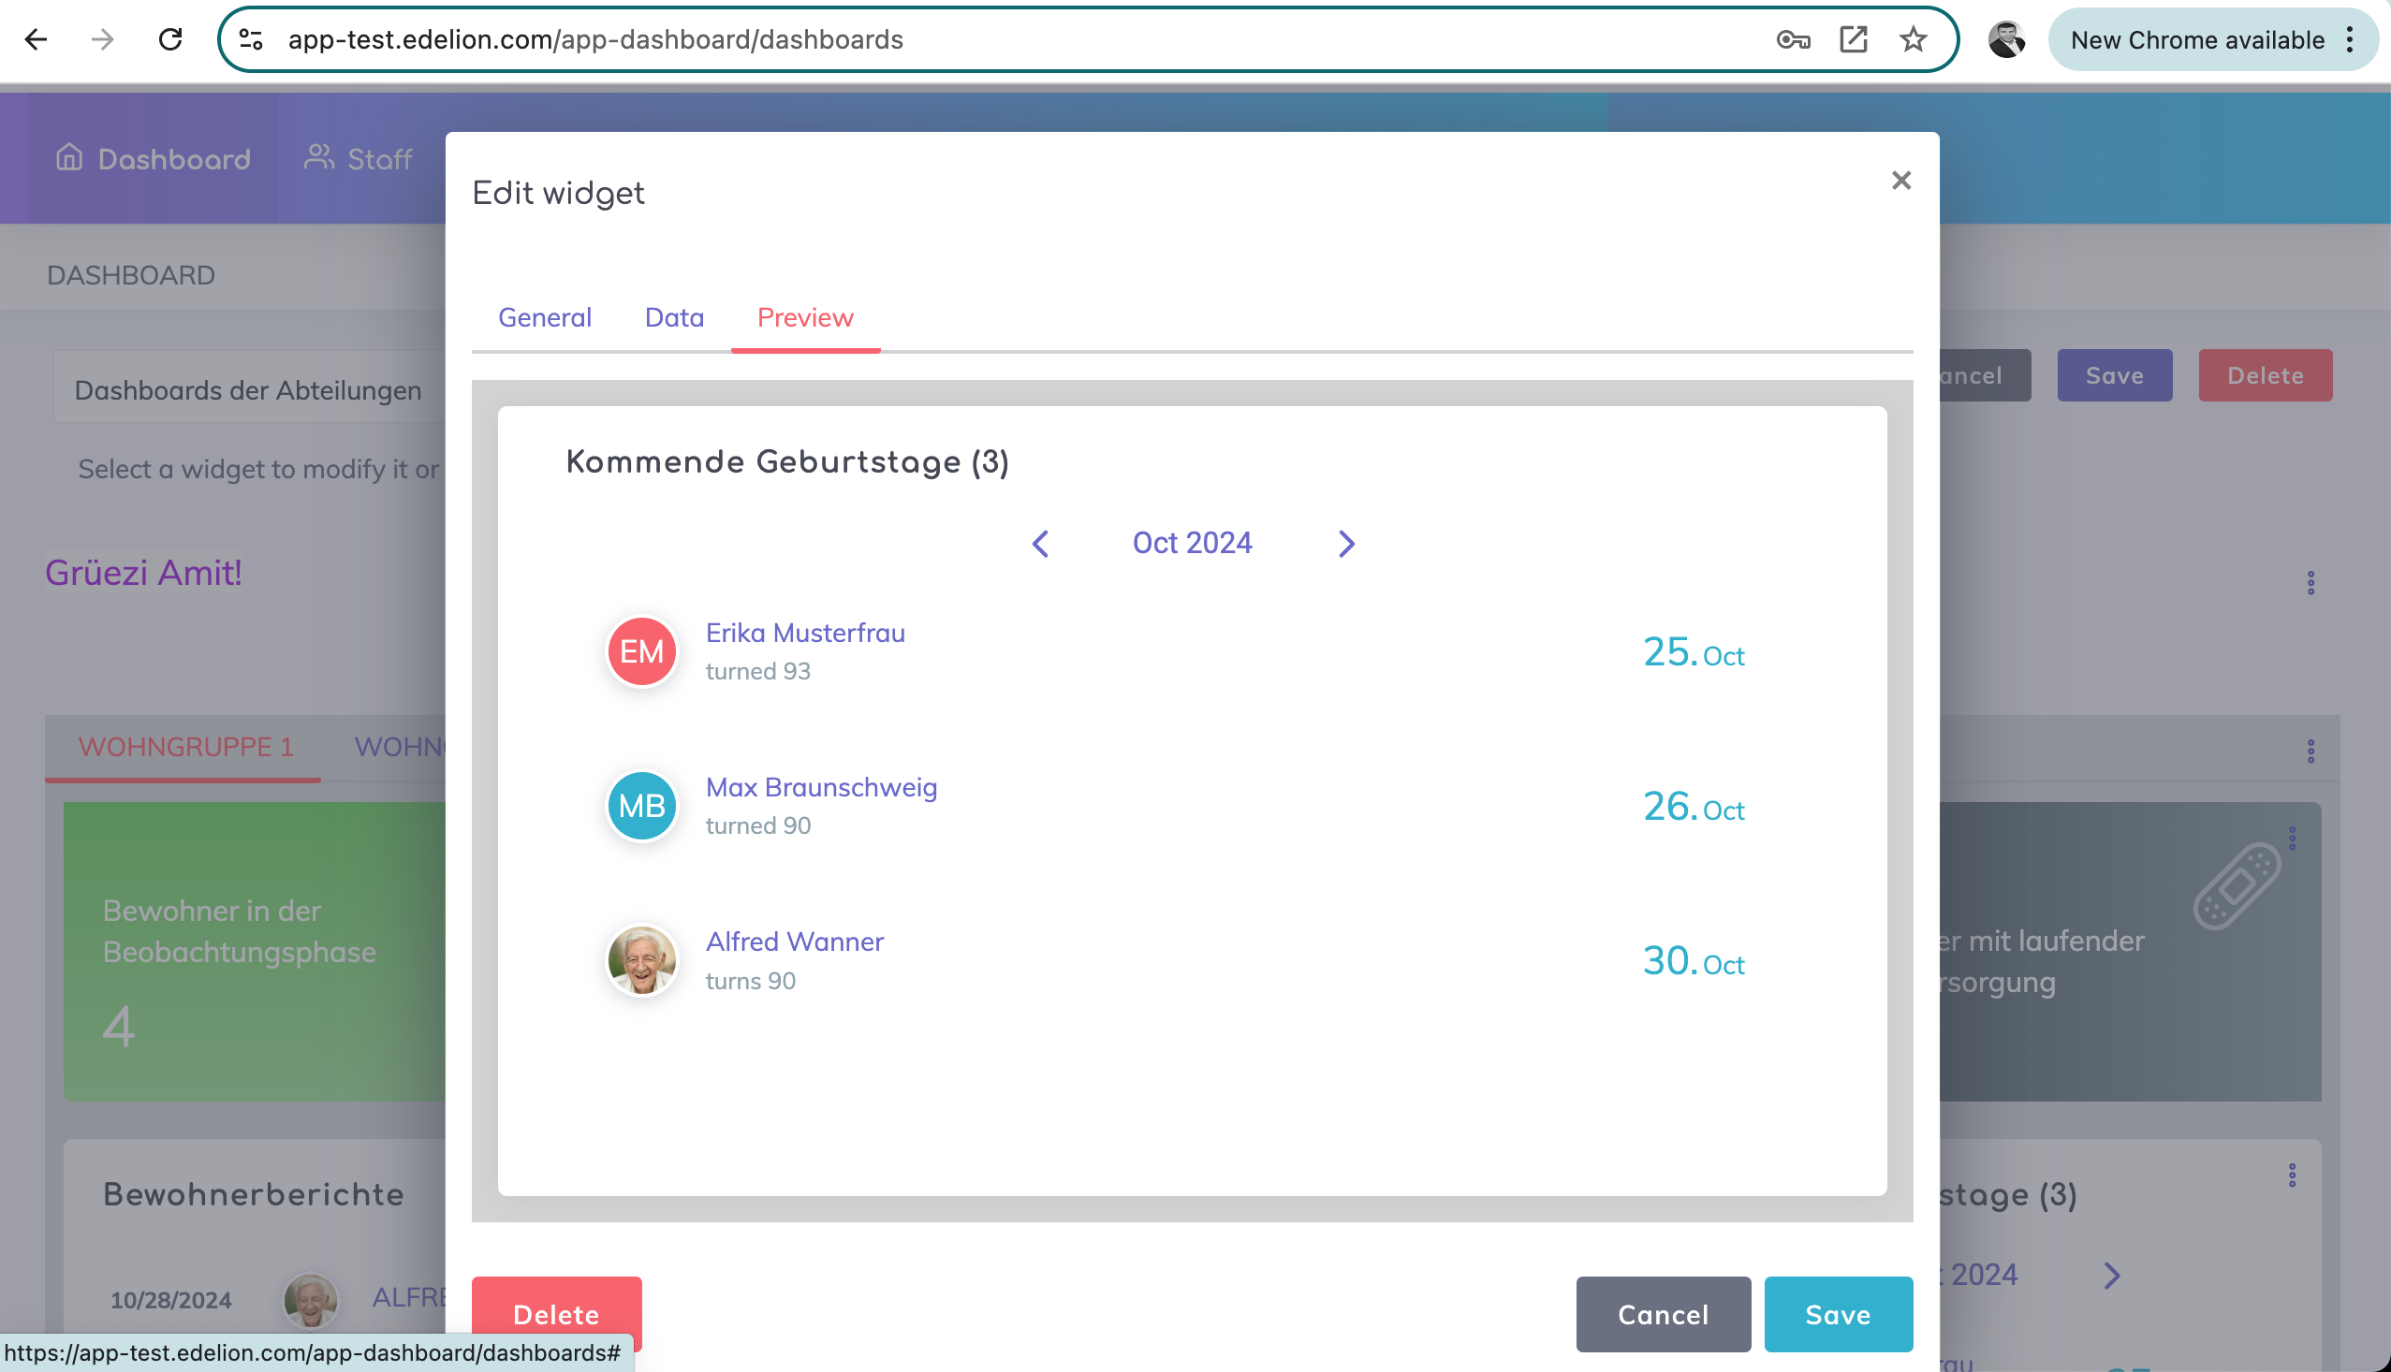Close the Edit widget dialog
The image size is (2391, 1372).
click(1901, 180)
